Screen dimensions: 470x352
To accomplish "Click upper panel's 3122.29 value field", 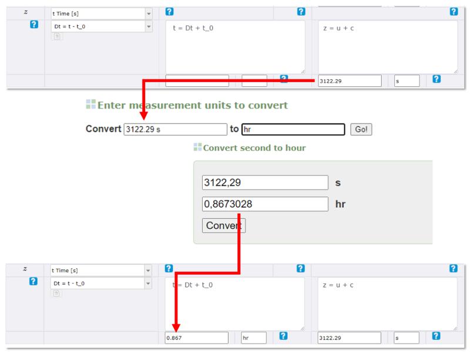I will (350, 81).
